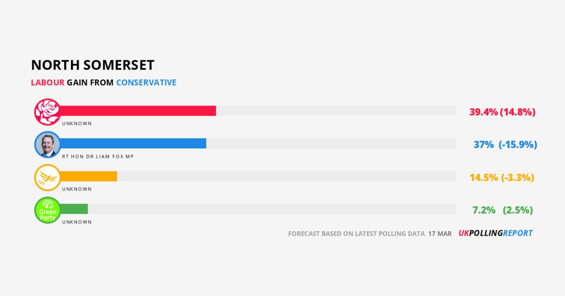
Task: Click the 7.2% (2.5%) Green result
Action: pyautogui.click(x=503, y=210)
